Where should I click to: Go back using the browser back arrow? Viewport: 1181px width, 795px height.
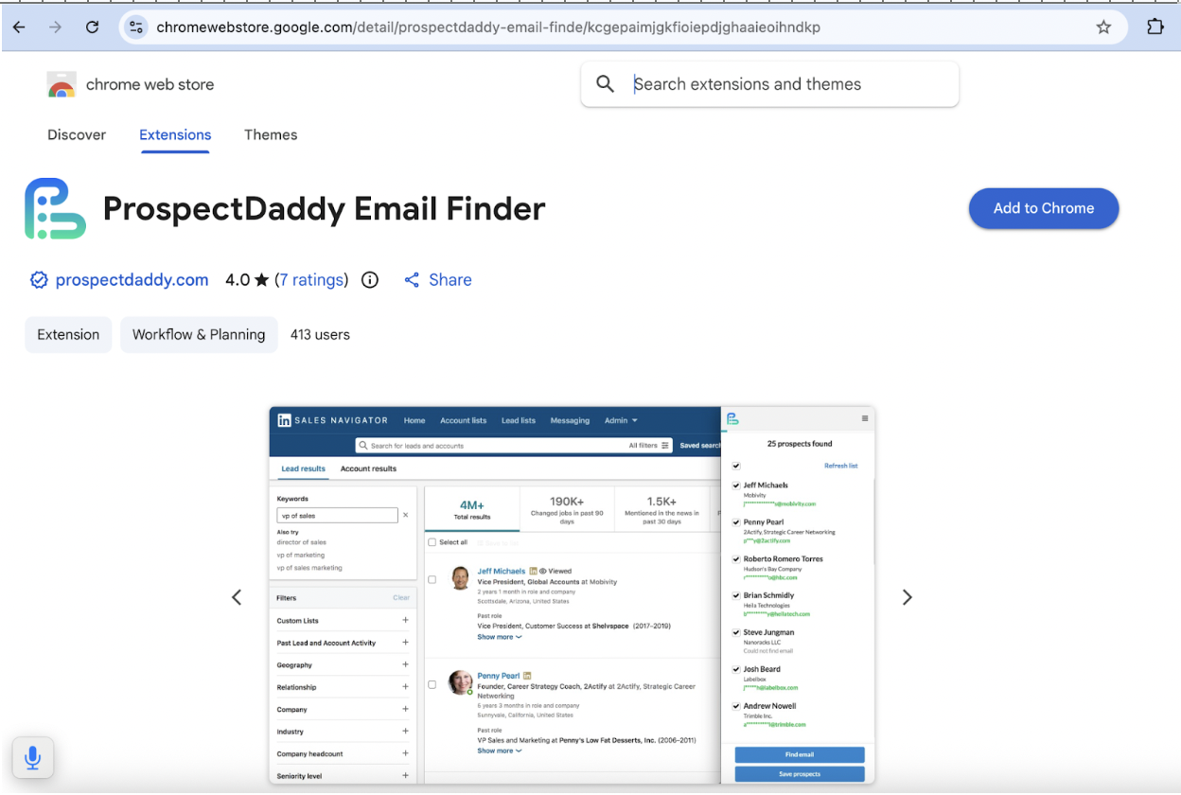coord(20,27)
